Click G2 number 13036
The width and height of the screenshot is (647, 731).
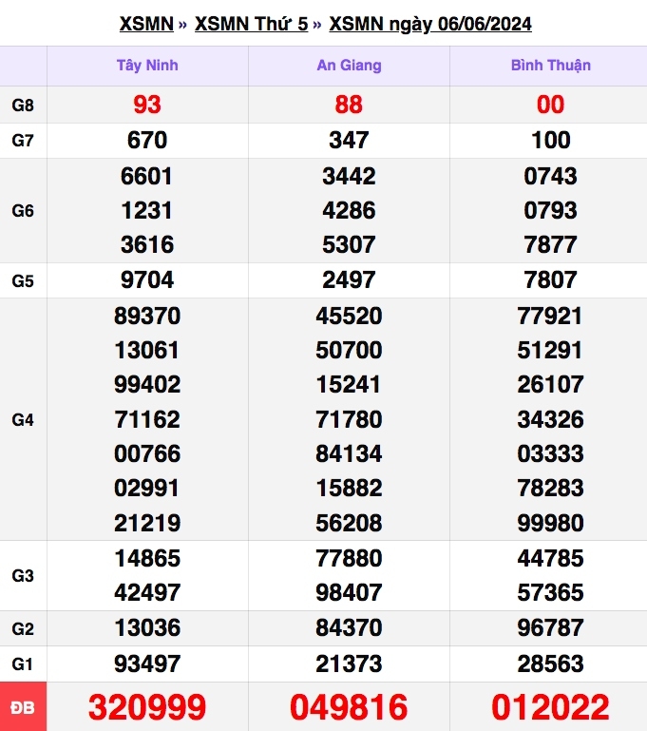coord(147,627)
